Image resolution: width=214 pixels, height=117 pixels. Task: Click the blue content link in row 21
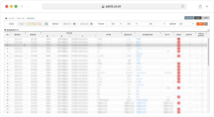(141, 103)
